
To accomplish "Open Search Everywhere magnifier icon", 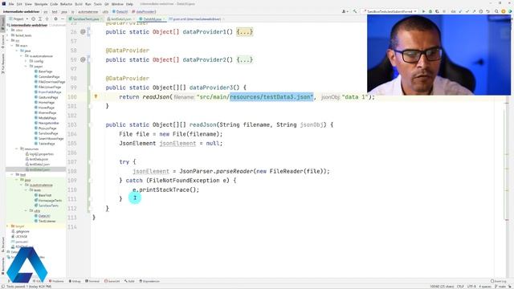I will coord(496,11).
